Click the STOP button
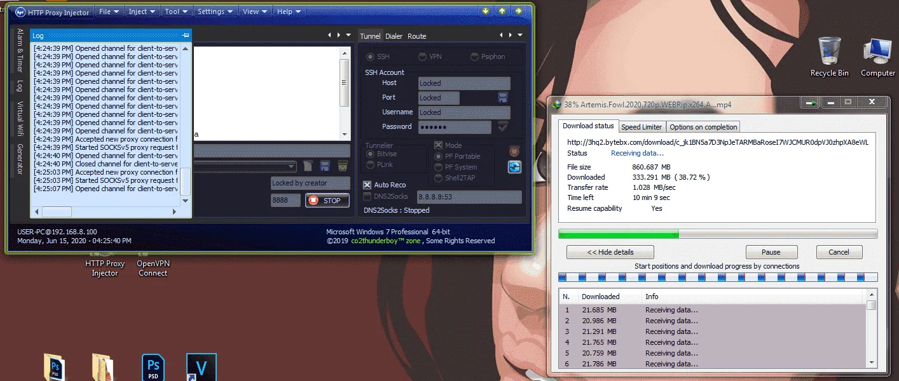The height and width of the screenshot is (381, 899). [x=327, y=201]
